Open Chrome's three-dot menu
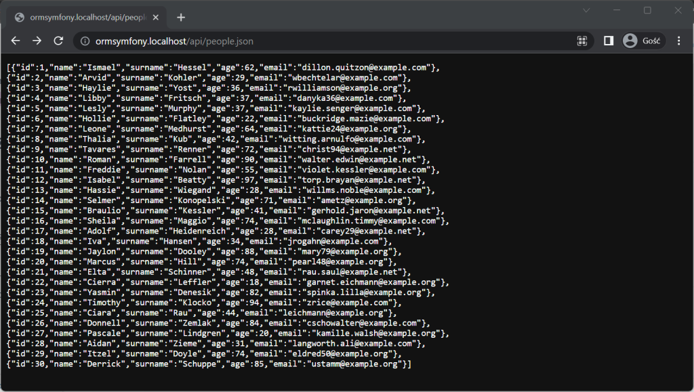 (679, 41)
